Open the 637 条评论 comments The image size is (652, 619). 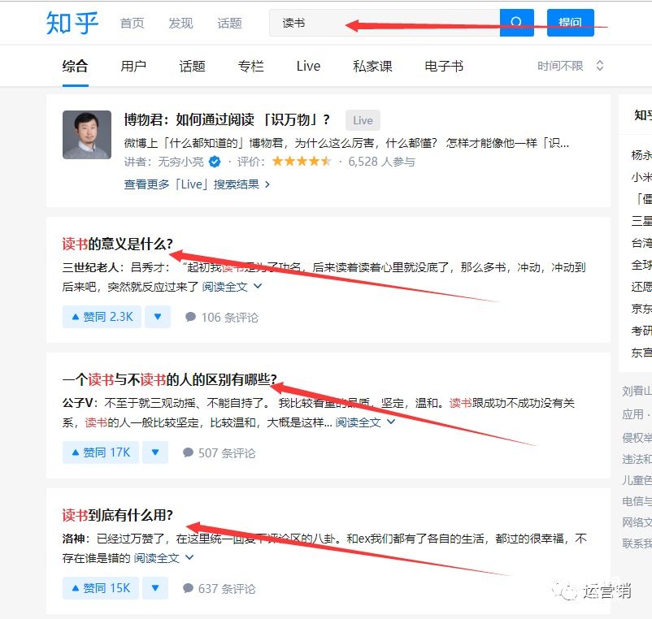click(220, 588)
